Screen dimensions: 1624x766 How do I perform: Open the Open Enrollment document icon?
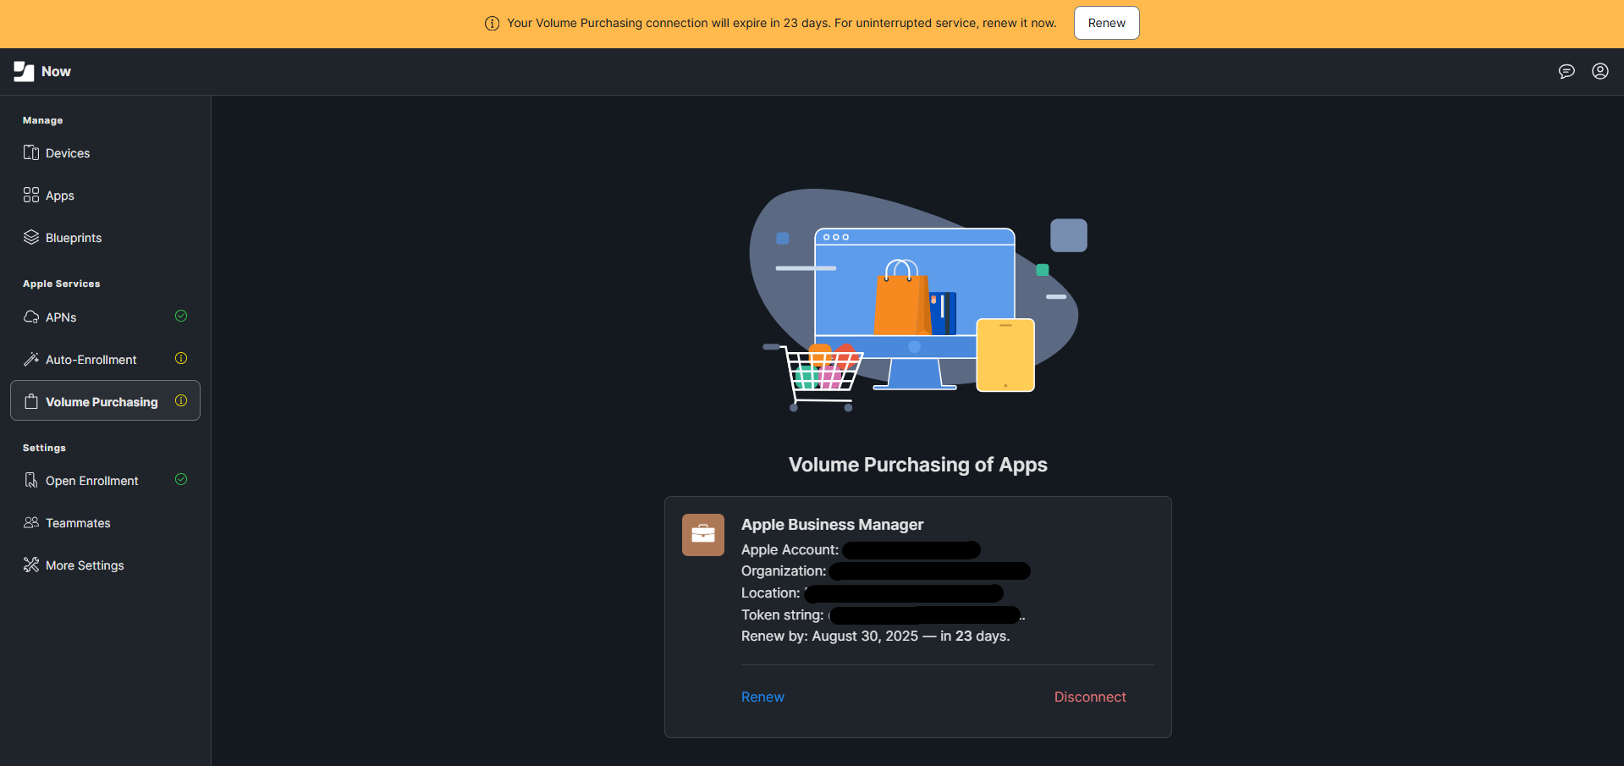click(30, 480)
